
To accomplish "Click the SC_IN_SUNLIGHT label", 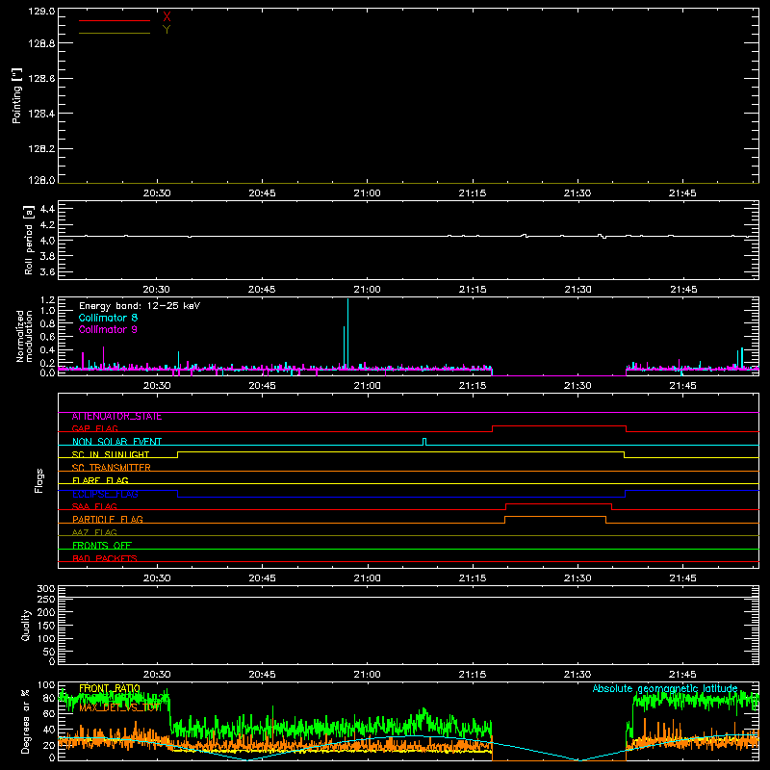I will 111,454.
